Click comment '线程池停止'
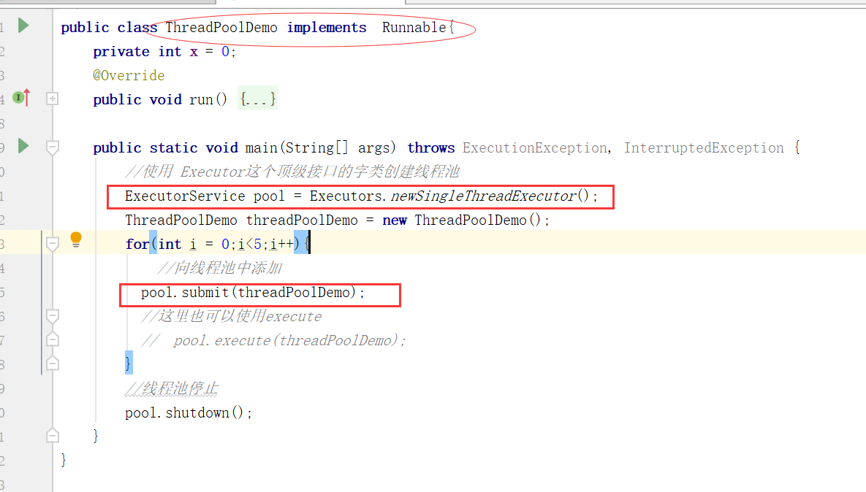Viewport: 866px width, 492px height. [x=171, y=389]
